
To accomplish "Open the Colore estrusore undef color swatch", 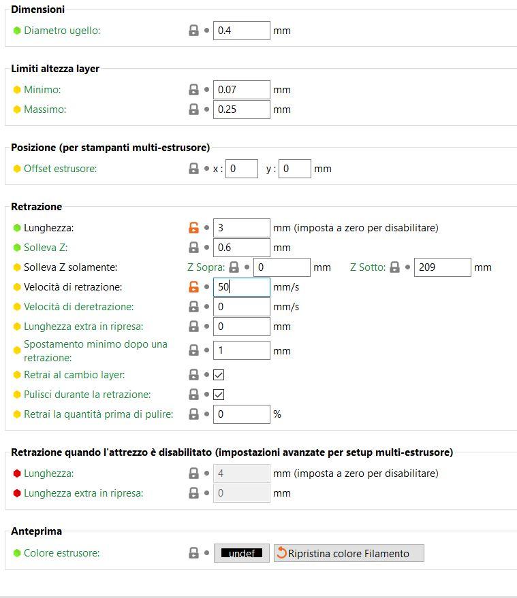I will tap(241, 553).
